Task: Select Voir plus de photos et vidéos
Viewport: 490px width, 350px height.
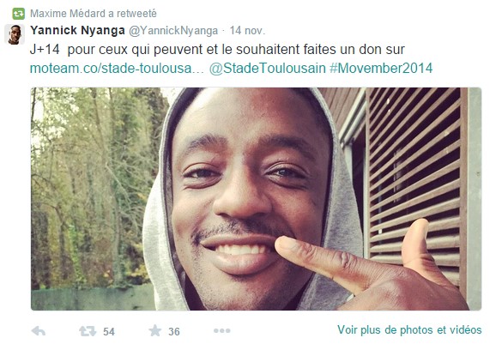Action: pyautogui.click(x=409, y=329)
